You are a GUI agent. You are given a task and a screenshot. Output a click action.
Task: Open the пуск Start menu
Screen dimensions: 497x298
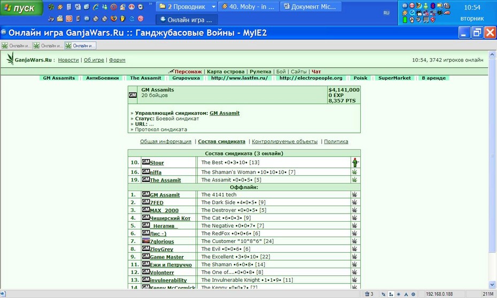click(x=21, y=8)
